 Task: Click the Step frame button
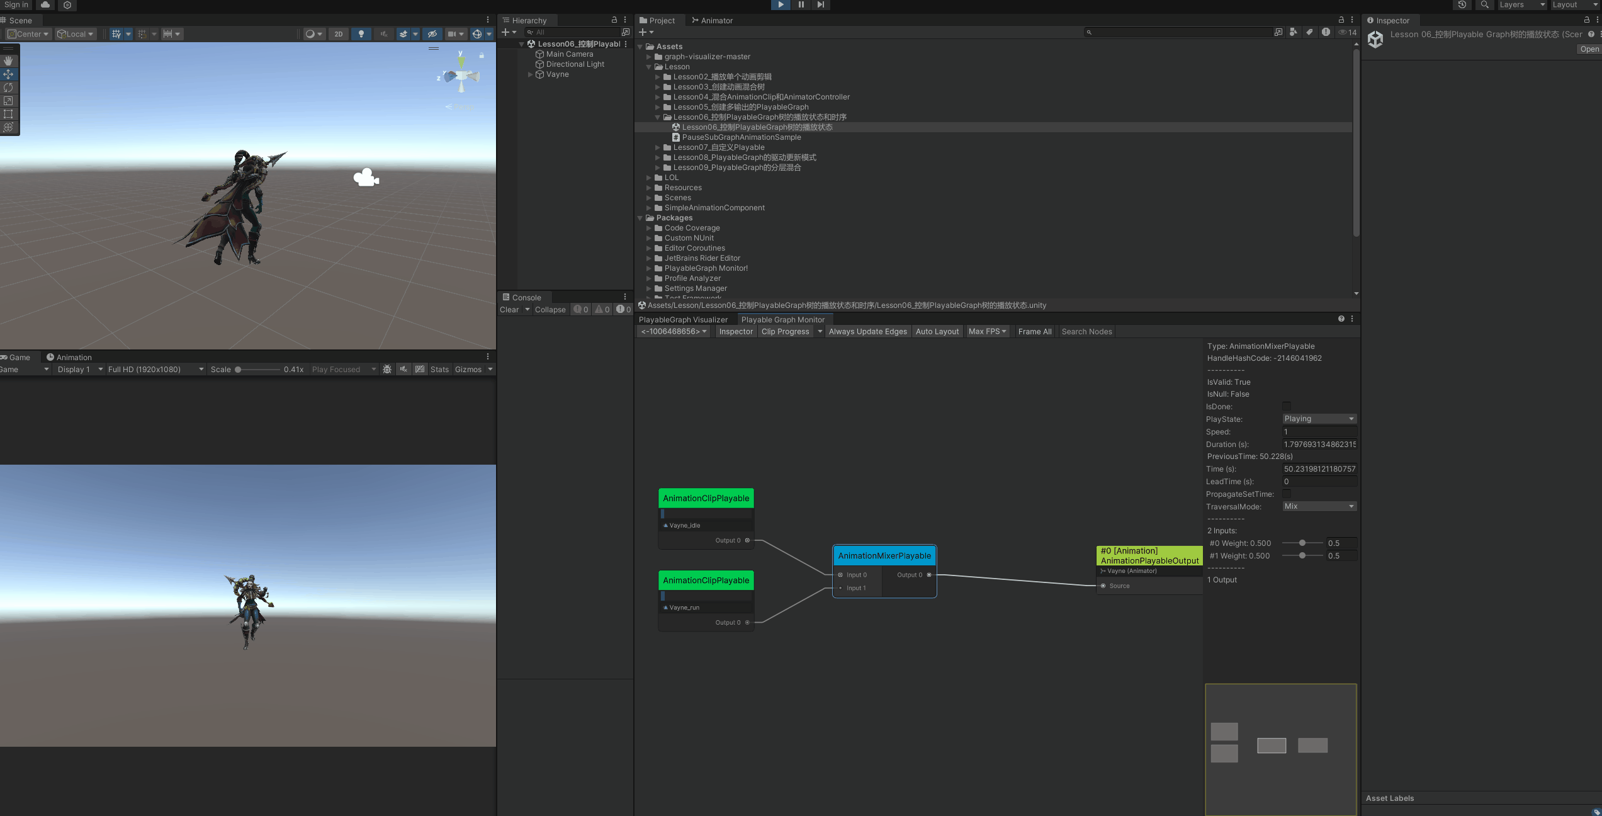pyautogui.click(x=820, y=4)
